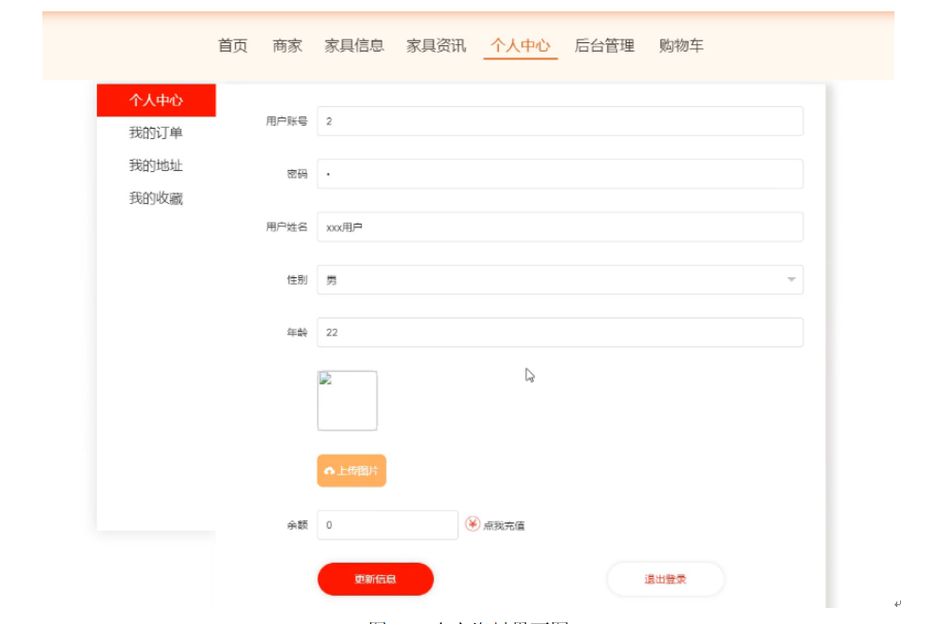948x624 pixels.
Task: Open 我的收藏 in the sidebar
Action: click(x=156, y=198)
